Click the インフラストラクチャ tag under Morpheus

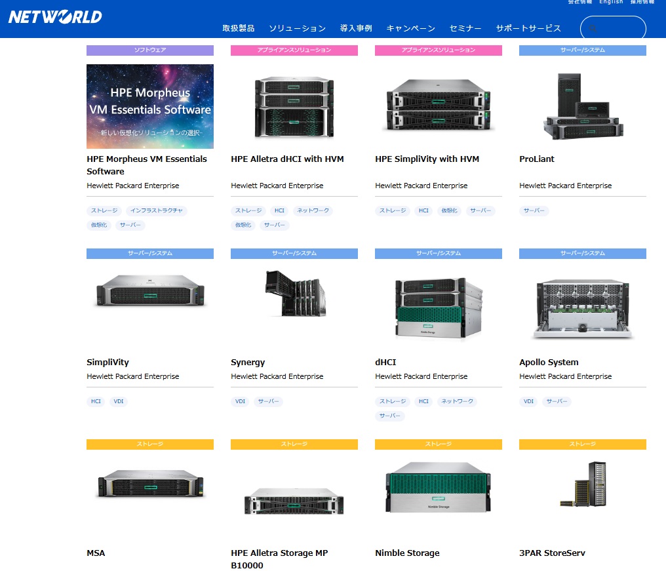[x=157, y=210]
